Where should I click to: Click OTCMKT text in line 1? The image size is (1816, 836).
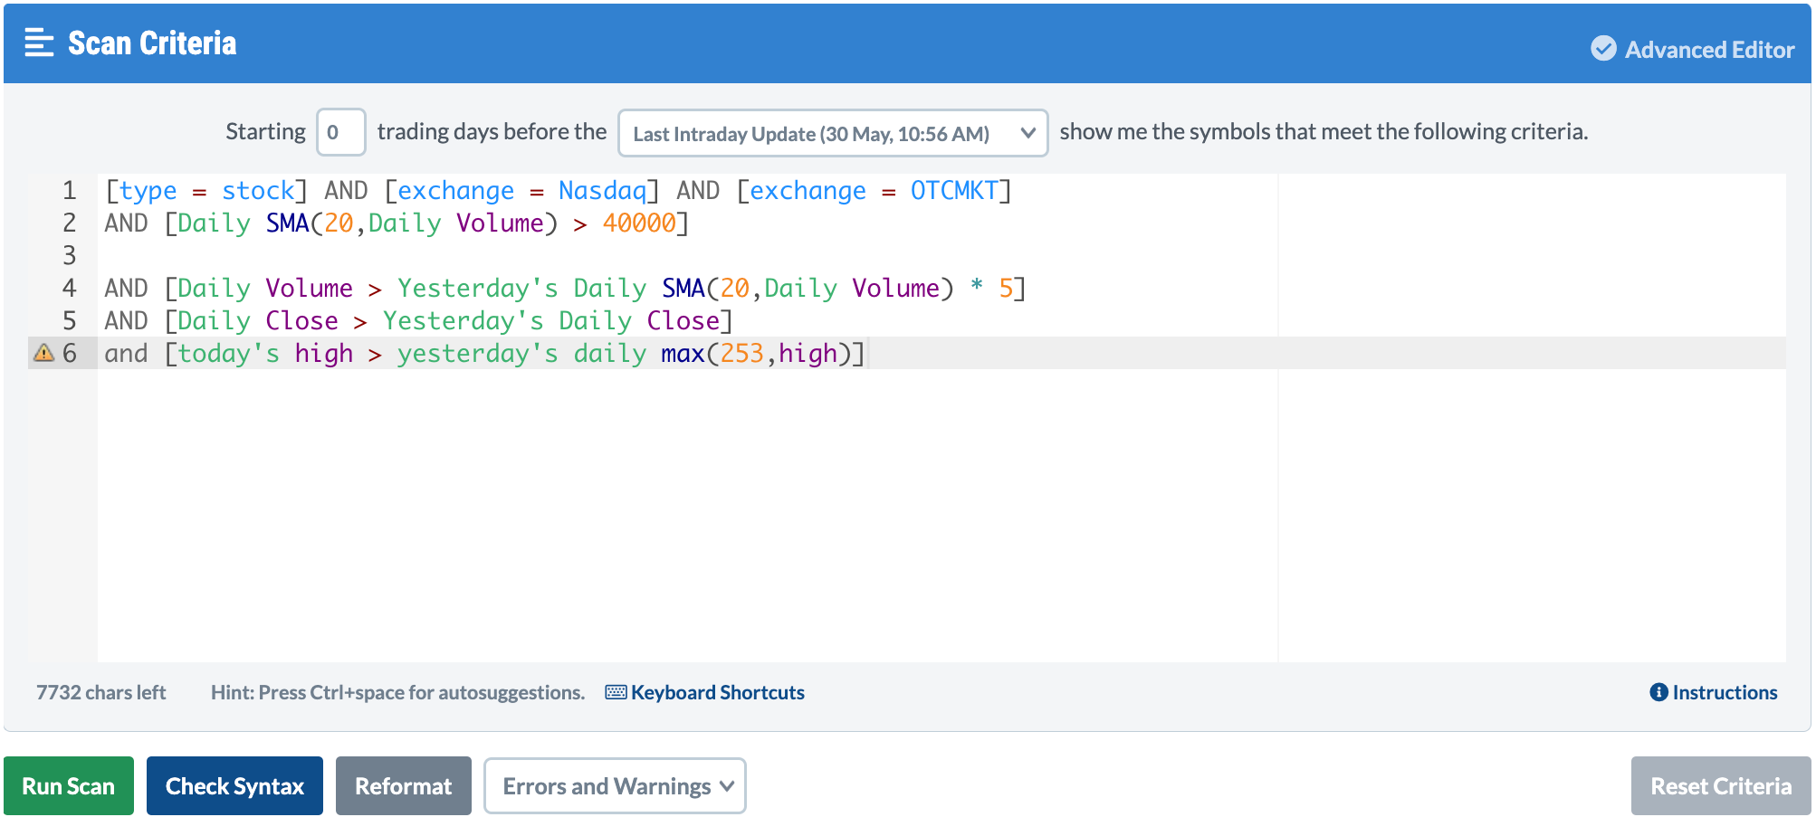pyautogui.click(x=953, y=190)
